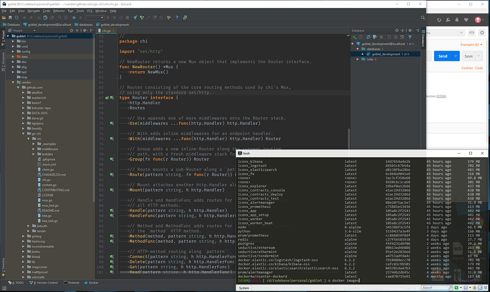Screen dimensions: 490x292
Task: Expand the roles node in Database tree
Action: tap(358, 59)
